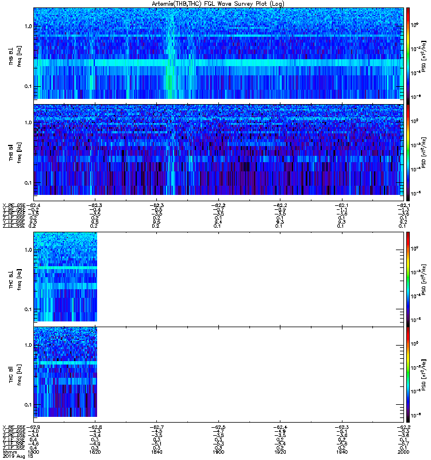This screenshot has height=460, width=431.
Task: Click the 1900 time tick label
Action: [218, 452]
